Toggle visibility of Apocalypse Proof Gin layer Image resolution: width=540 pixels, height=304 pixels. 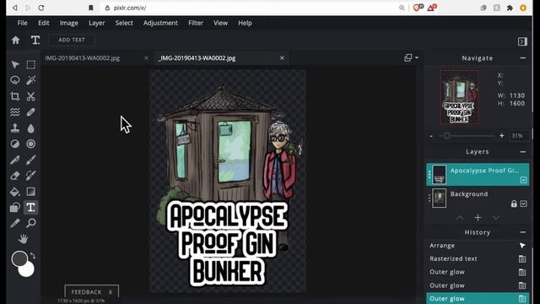pyautogui.click(x=523, y=180)
